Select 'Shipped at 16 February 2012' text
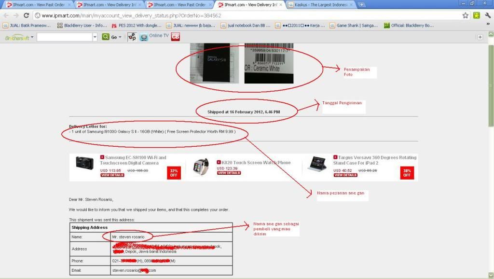The height and width of the screenshot is (279, 494). 244,112
